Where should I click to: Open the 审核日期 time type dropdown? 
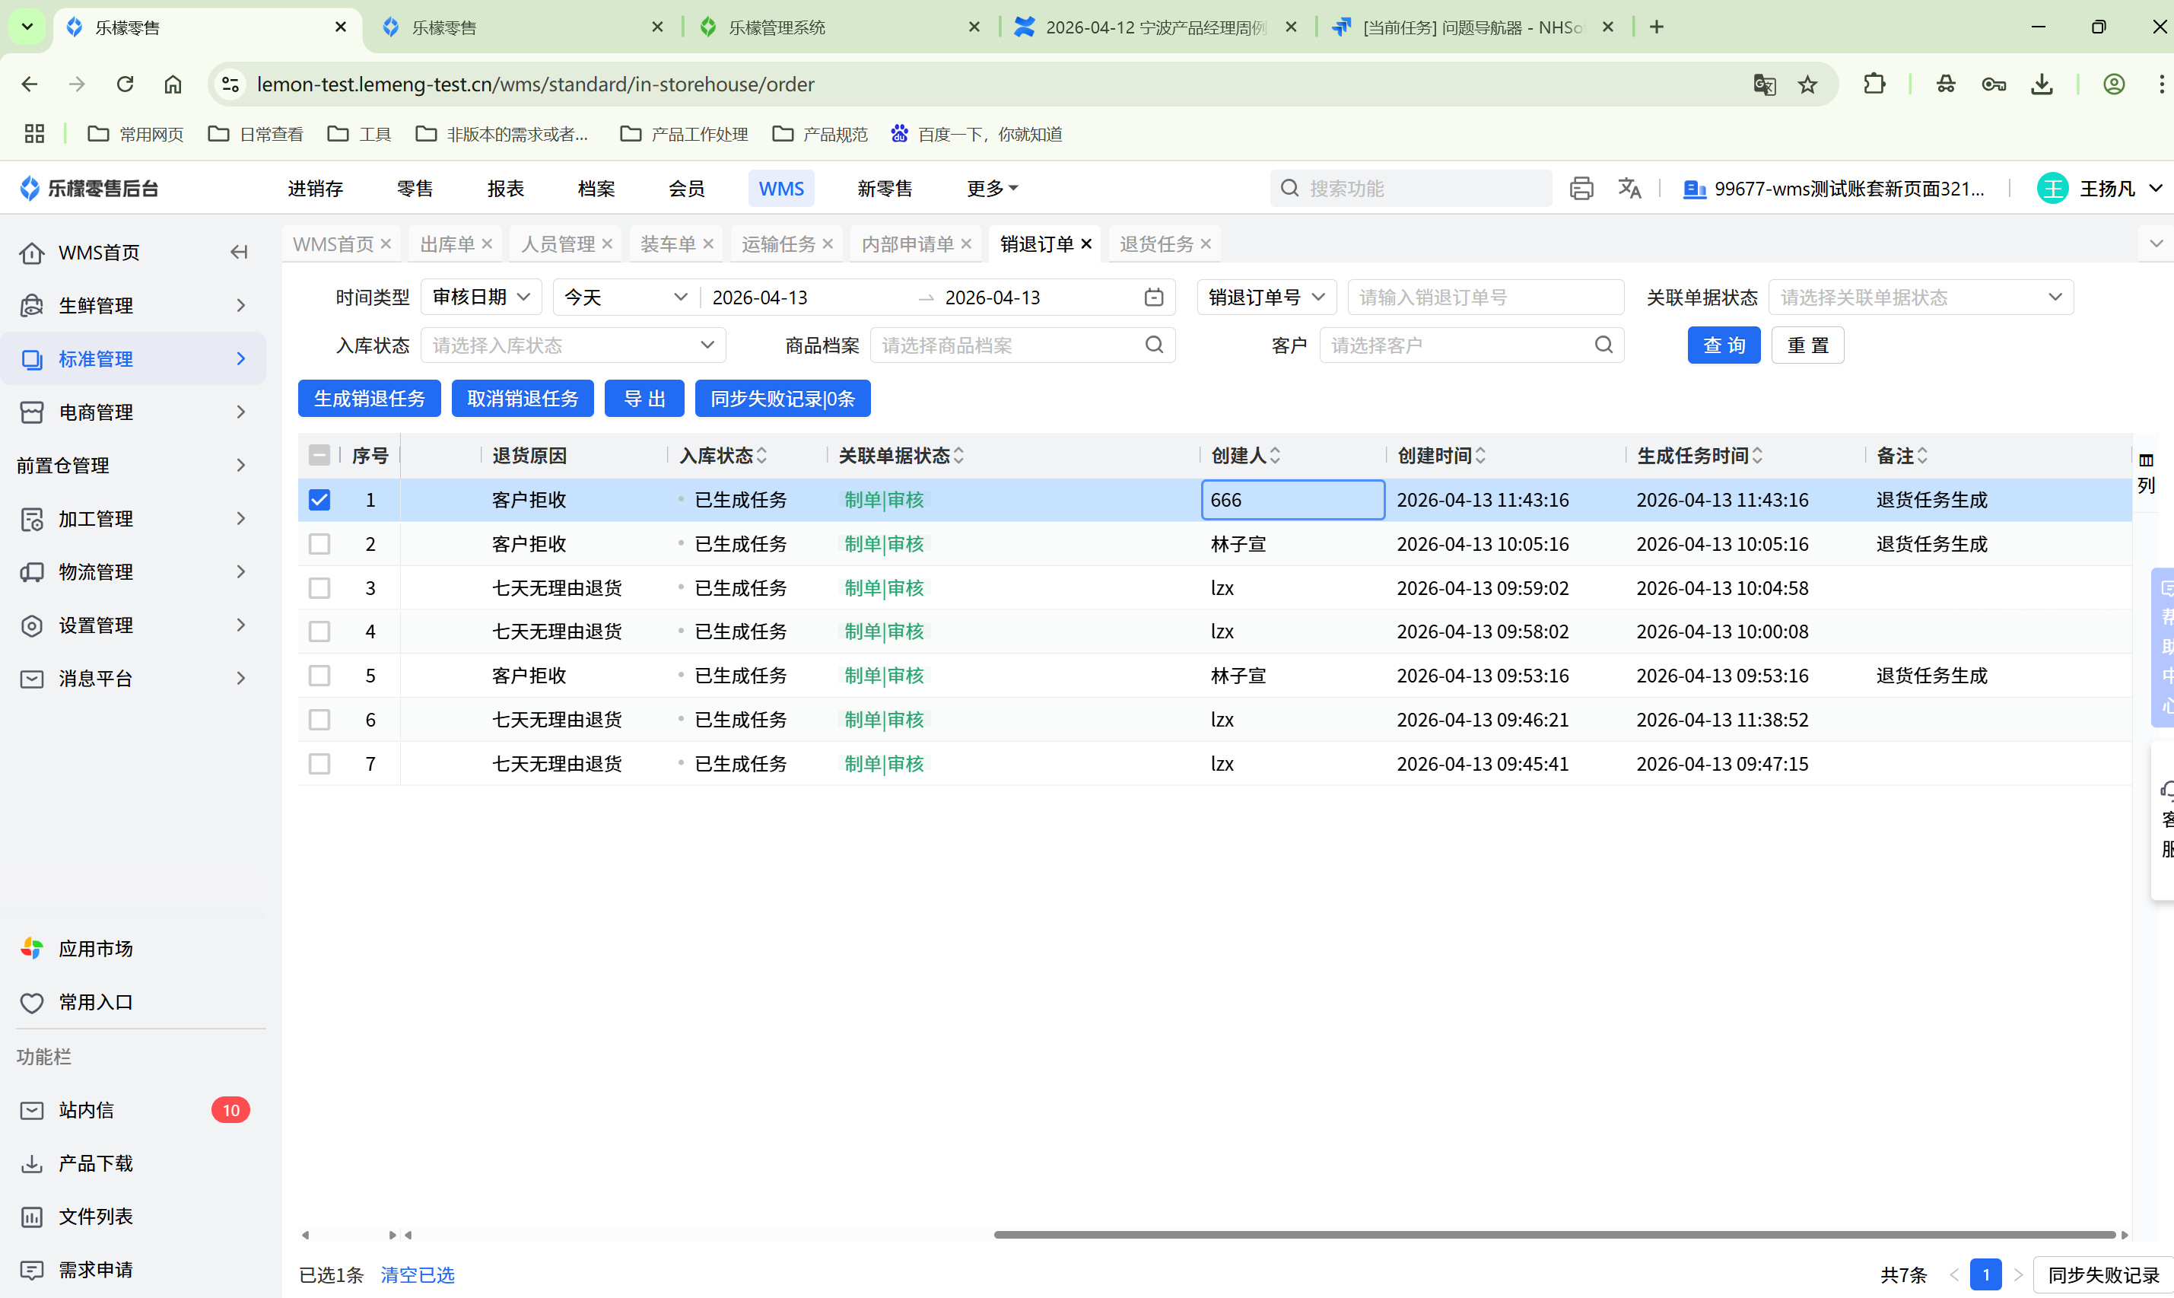(x=481, y=297)
